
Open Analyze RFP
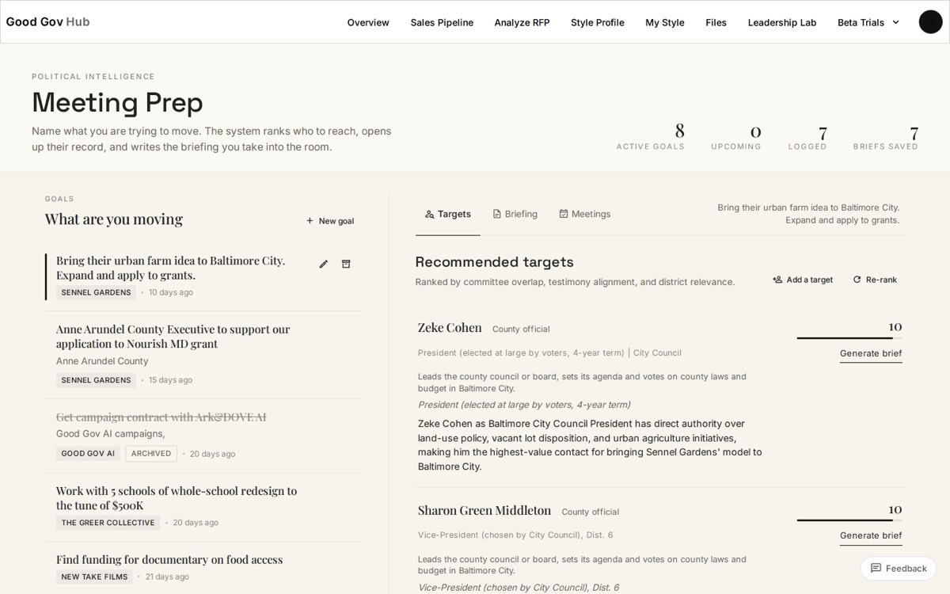tap(522, 22)
